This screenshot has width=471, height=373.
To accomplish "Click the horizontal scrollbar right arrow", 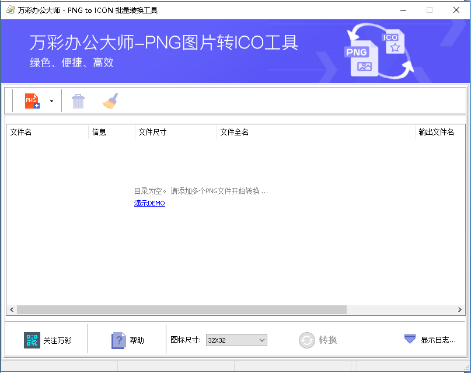I will click(460, 309).
